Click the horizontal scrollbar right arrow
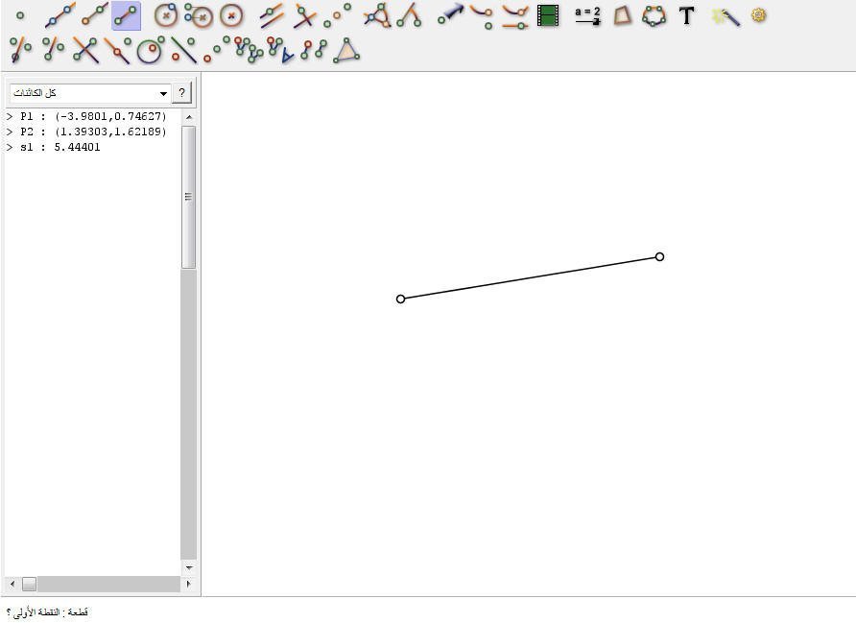The height and width of the screenshot is (623, 856). (x=188, y=584)
